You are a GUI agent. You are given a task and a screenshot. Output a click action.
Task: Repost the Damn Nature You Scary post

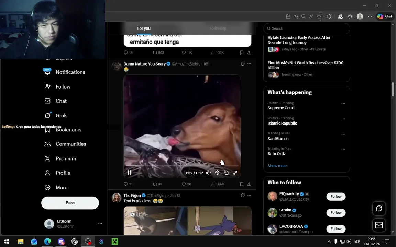coord(157,184)
